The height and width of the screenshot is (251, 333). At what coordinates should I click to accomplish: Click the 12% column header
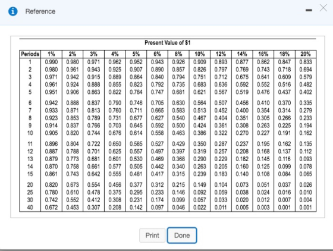(221, 54)
